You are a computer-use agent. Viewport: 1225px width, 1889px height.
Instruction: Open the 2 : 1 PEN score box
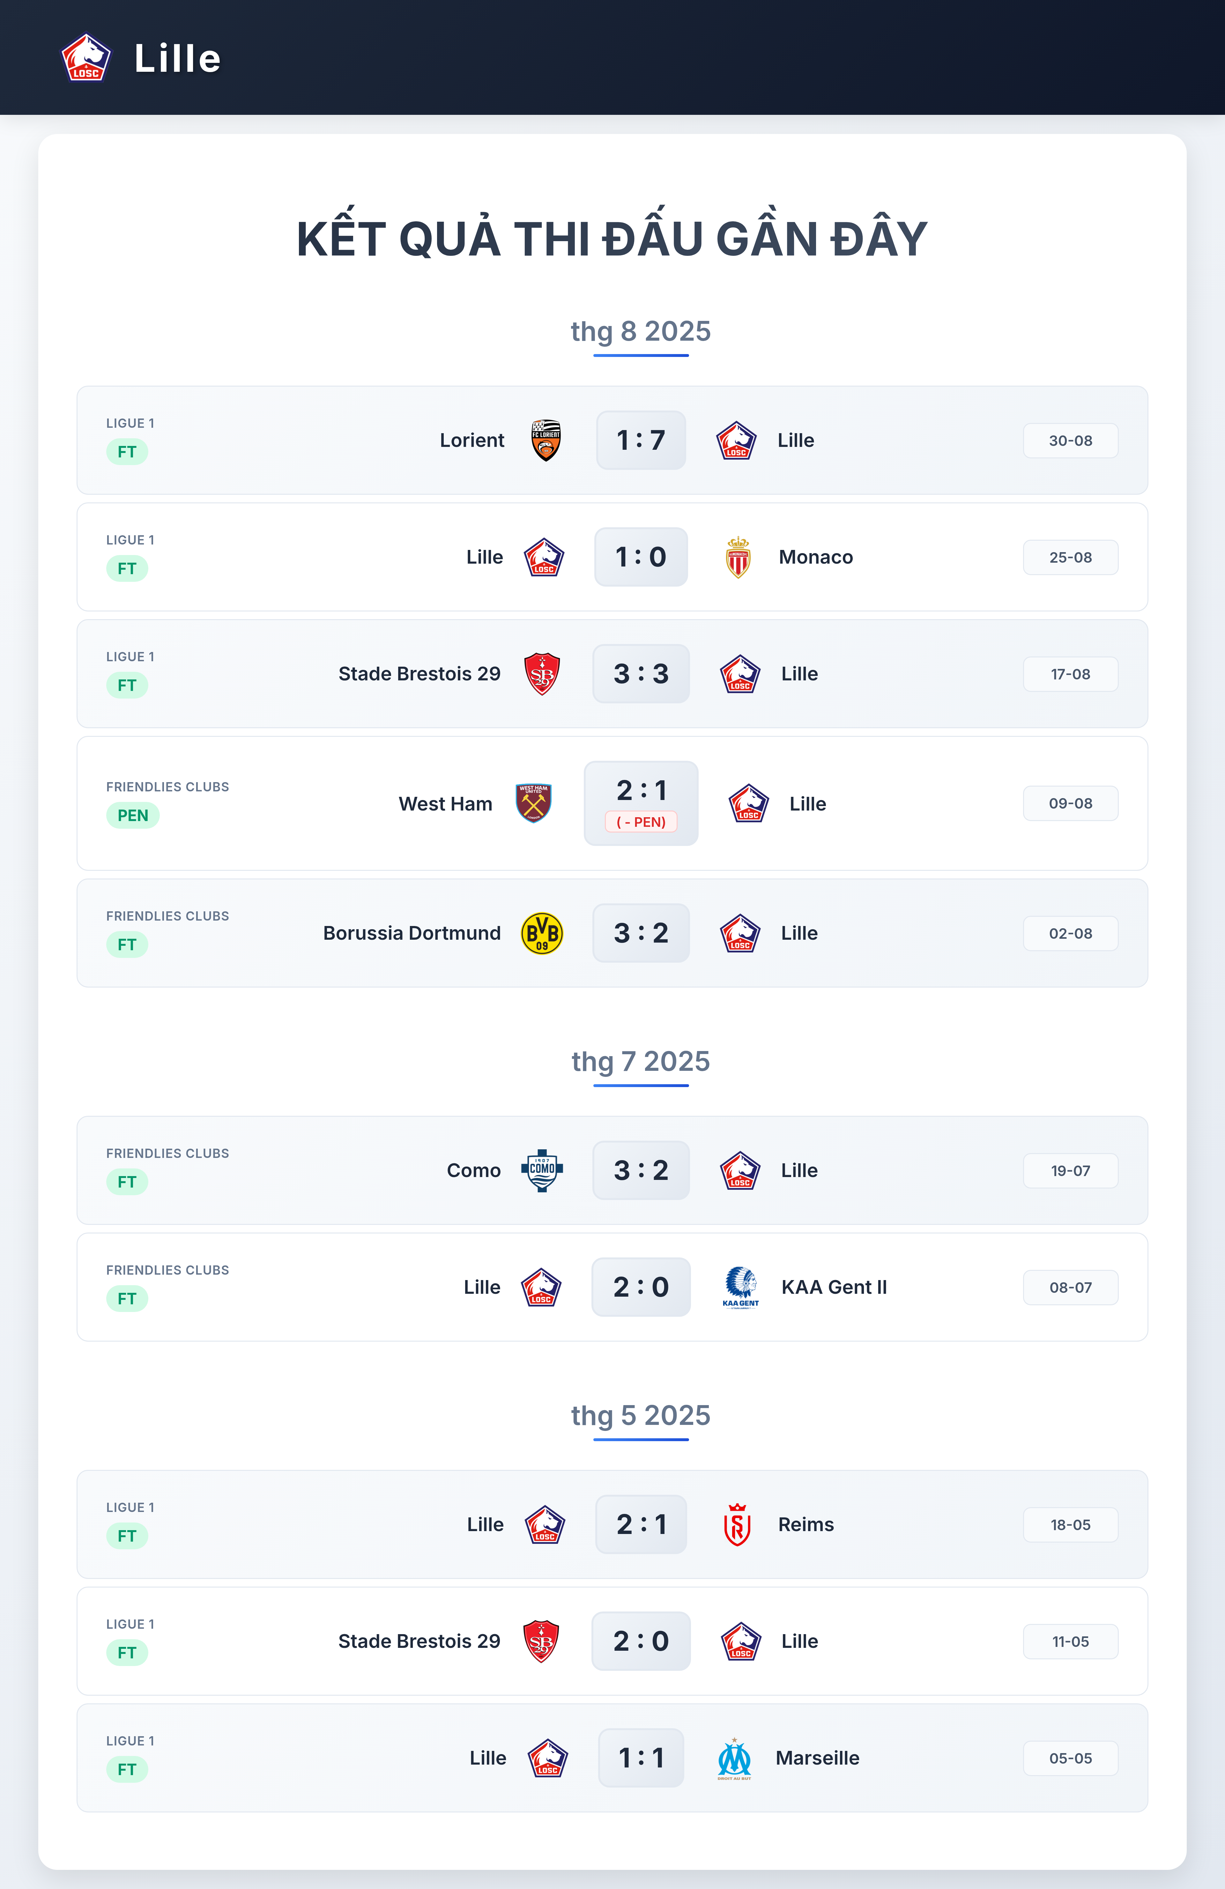tap(641, 803)
